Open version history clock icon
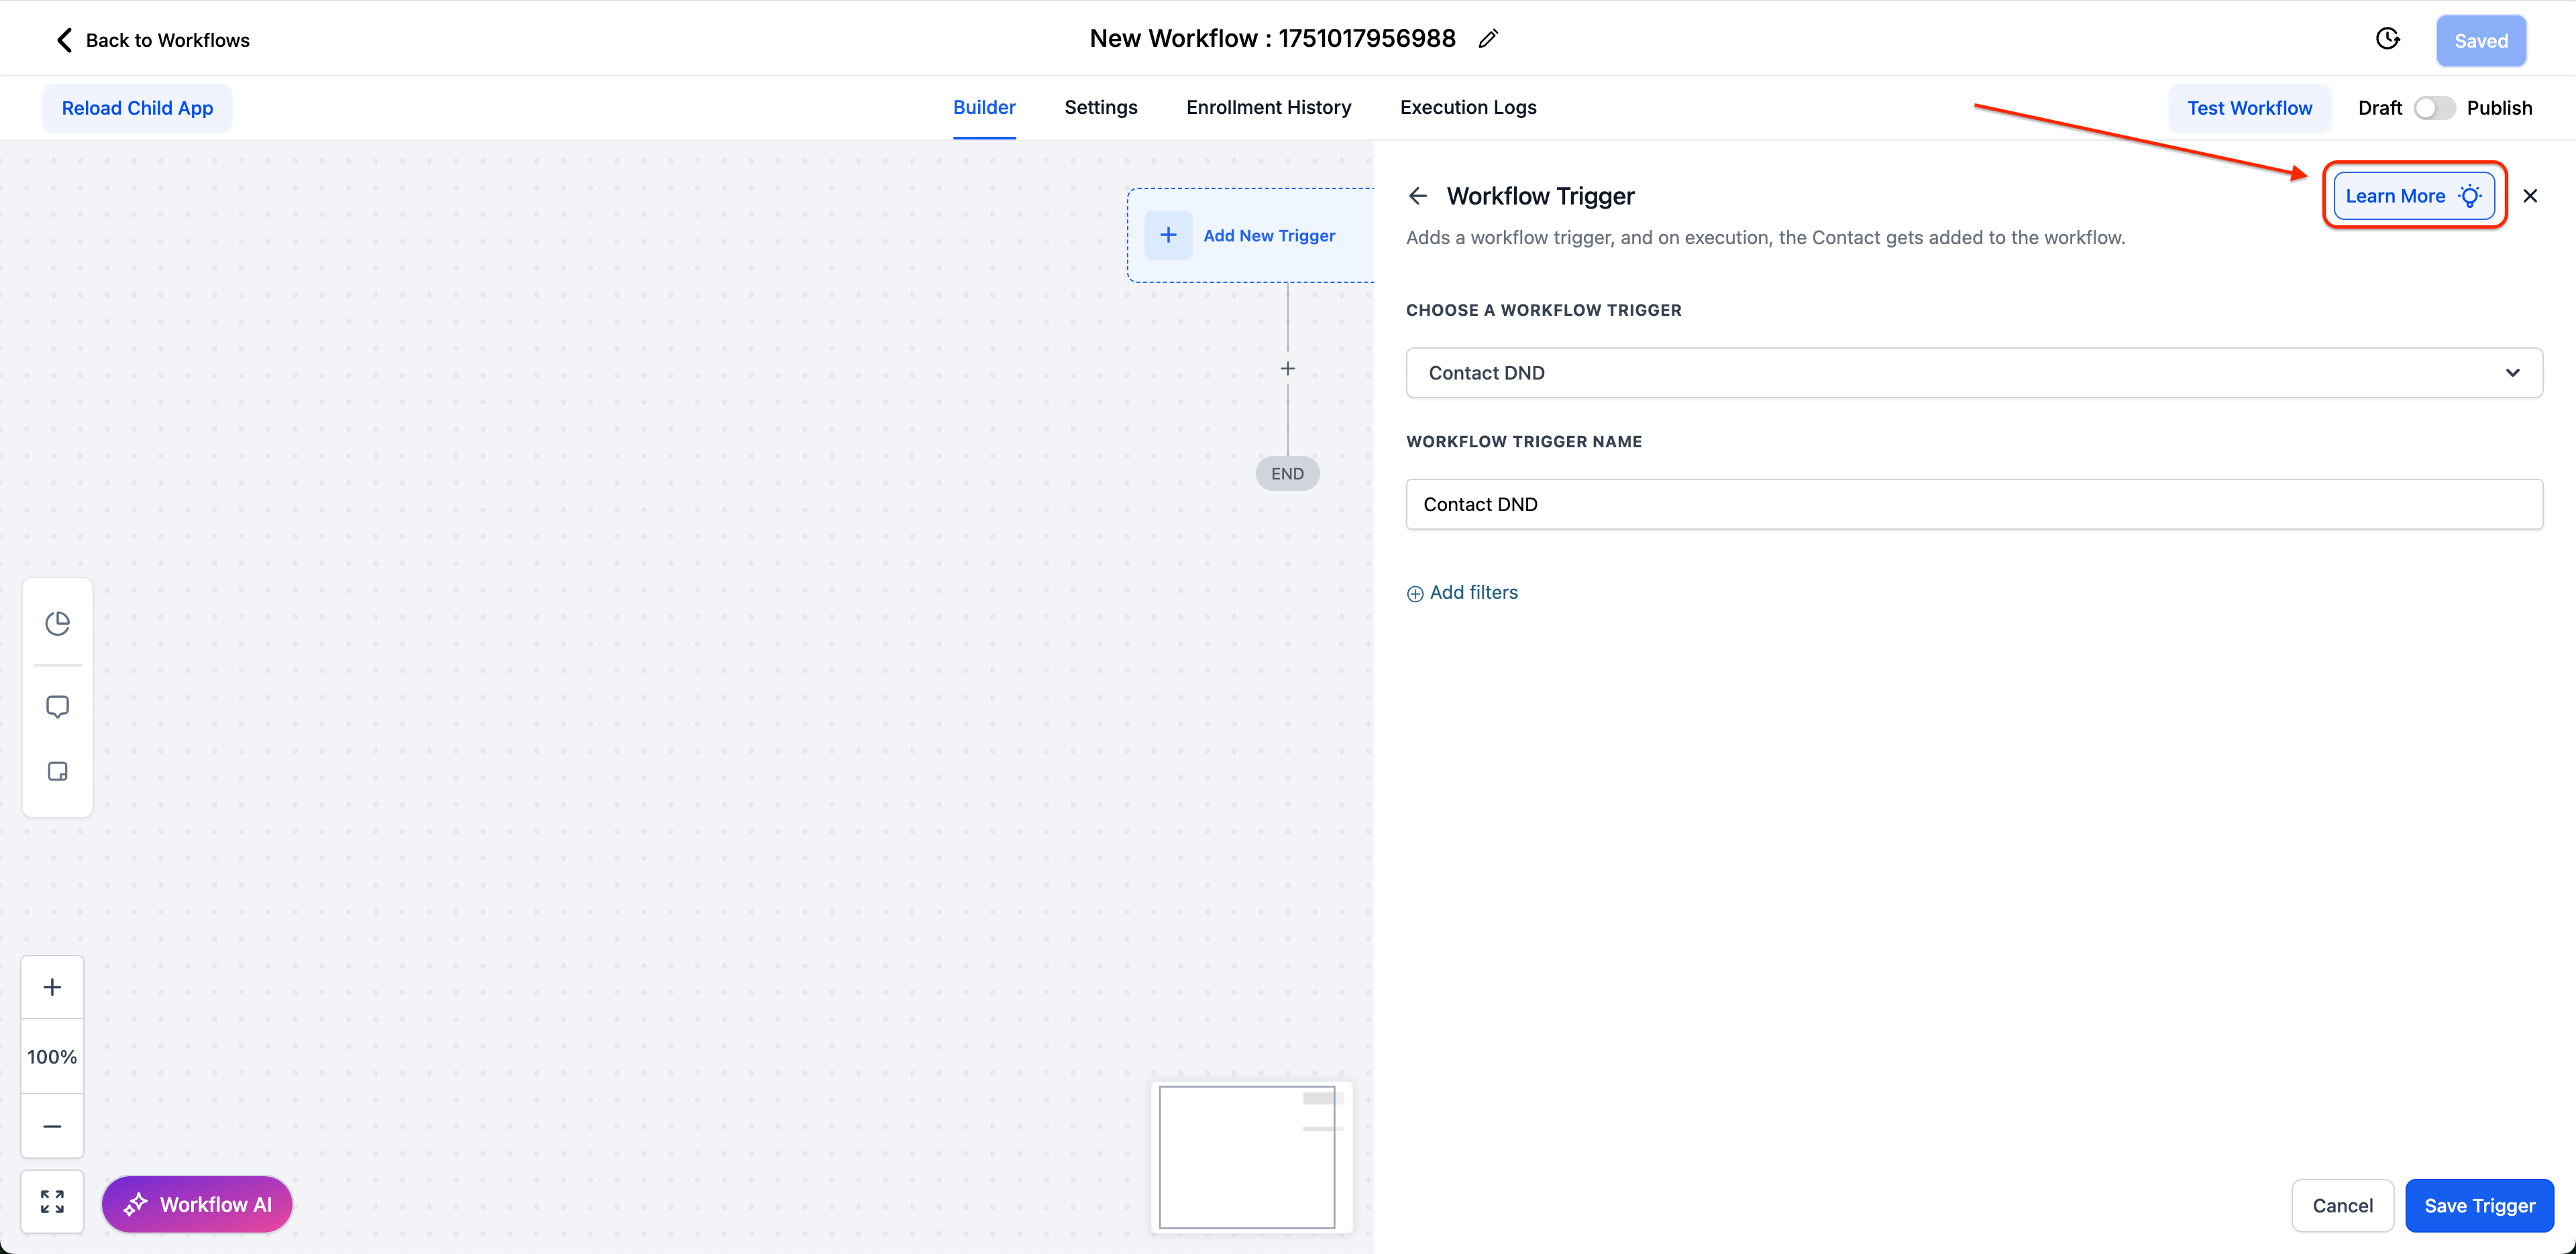The width and height of the screenshot is (2576, 1254). click(2387, 39)
